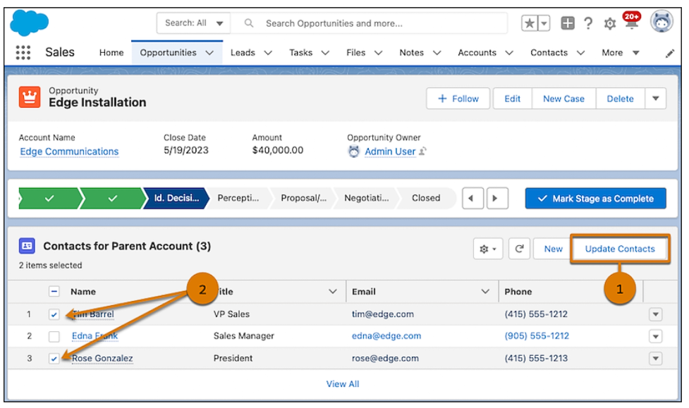This screenshot has width=689, height=408.
Task: Expand the Search: All scope dropdown
Action: [x=193, y=23]
